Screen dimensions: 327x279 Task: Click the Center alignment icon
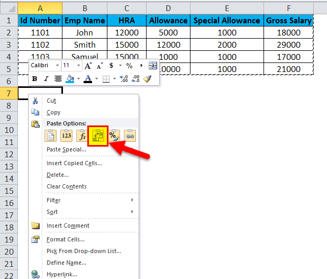(x=58, y=79)
